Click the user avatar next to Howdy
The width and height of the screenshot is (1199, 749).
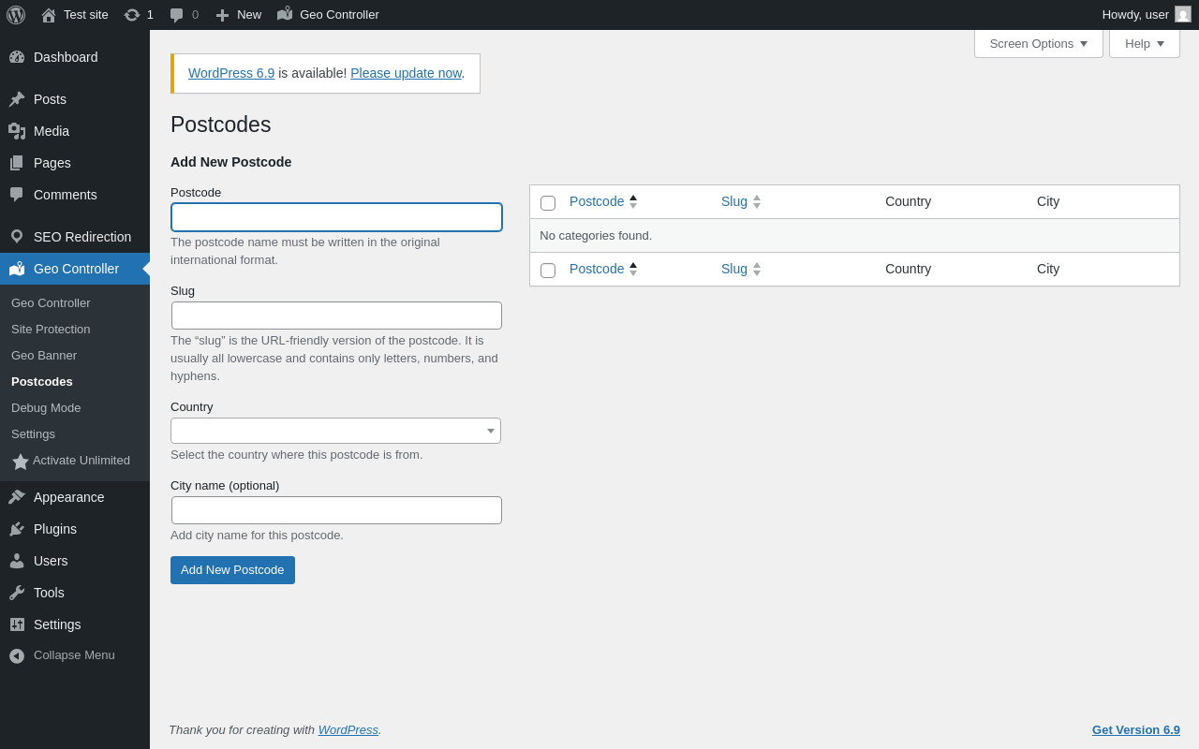[x=1183, y=15]
